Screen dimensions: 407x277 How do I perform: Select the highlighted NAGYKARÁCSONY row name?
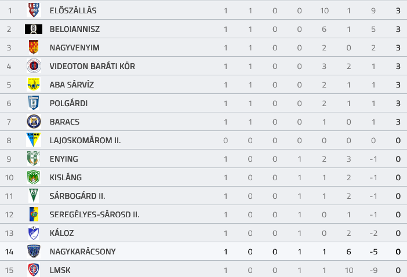(x=82, y=252)
